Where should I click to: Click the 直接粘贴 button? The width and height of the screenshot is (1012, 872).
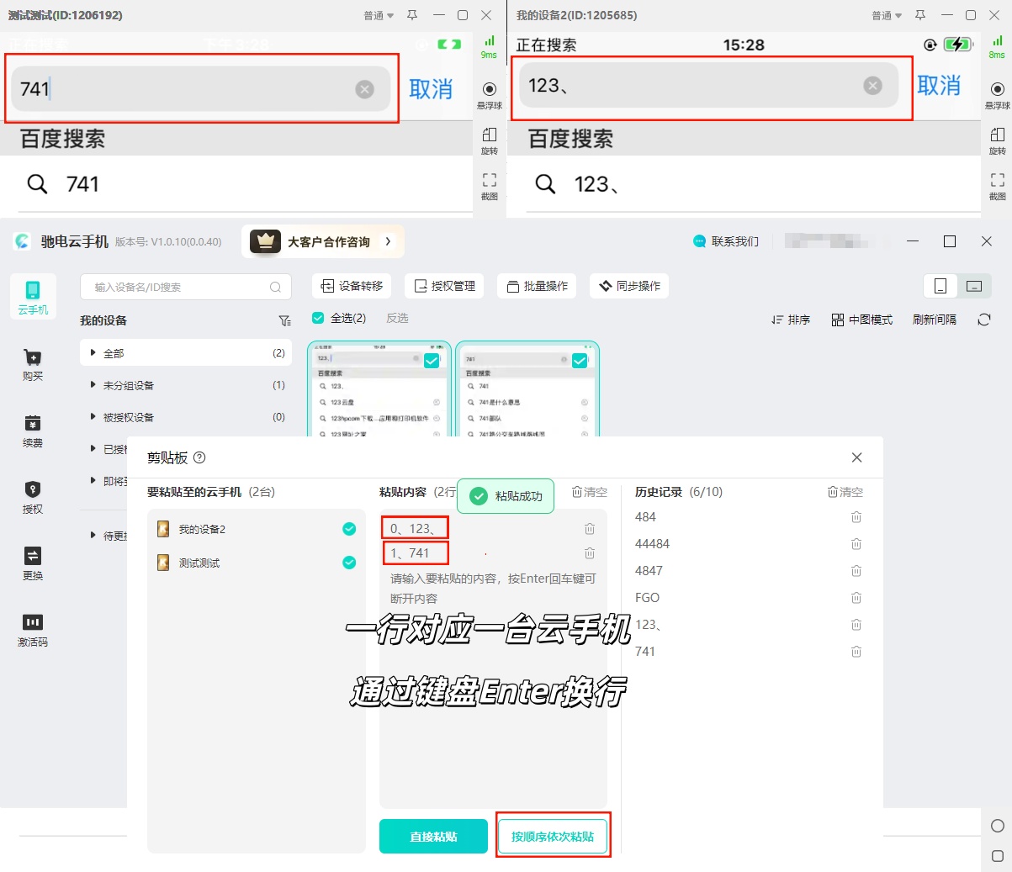pyautogui.click(x=433, y=837)
